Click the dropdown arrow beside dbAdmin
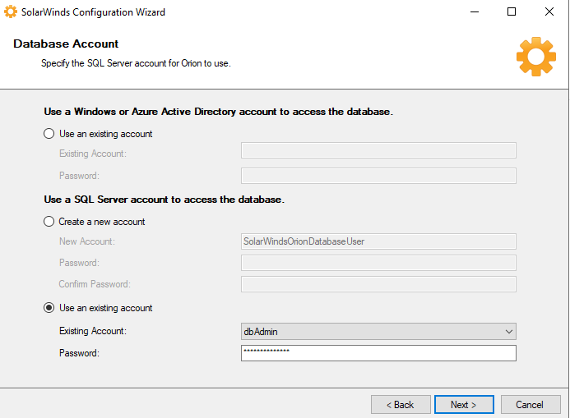Image resolution: width=570 pixels, height=418 pixels. tap(508, 331)
